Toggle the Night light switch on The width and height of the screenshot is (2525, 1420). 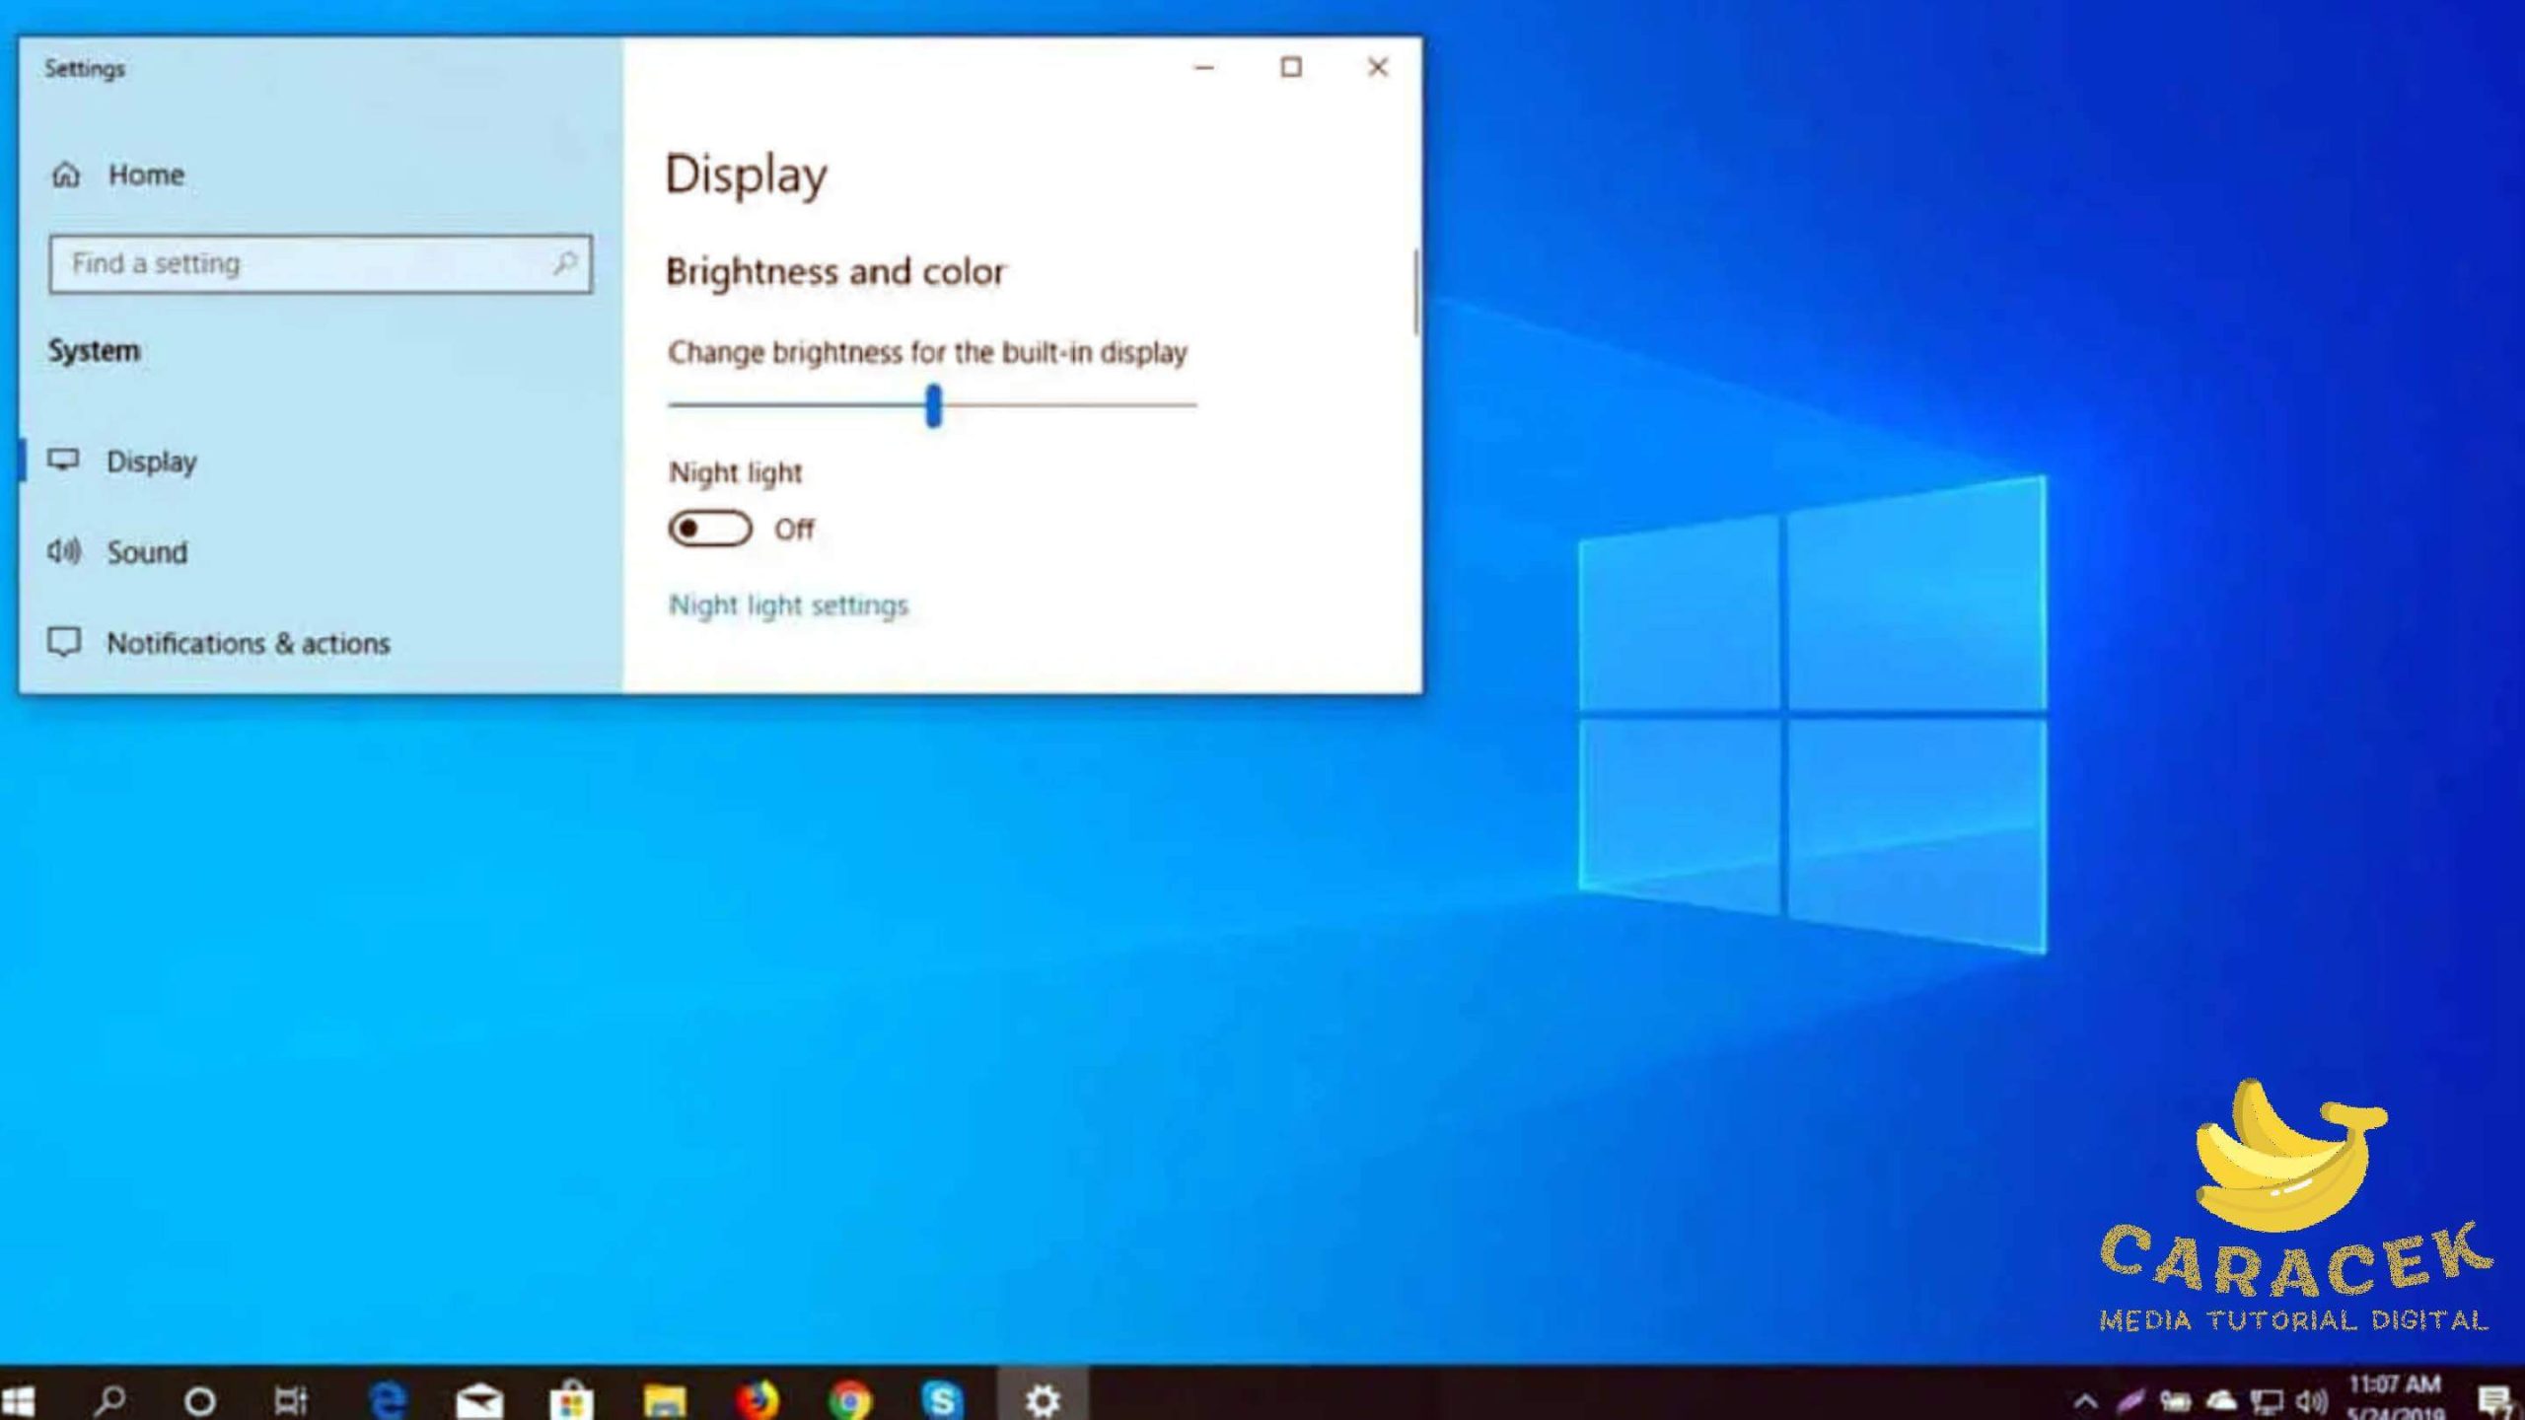click(710, 529)
